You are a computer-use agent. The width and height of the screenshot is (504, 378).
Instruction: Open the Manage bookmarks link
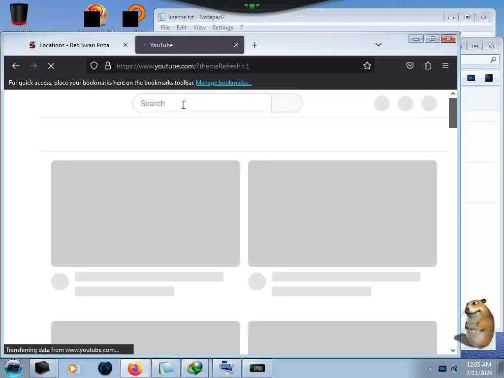(x=224, y=83)
